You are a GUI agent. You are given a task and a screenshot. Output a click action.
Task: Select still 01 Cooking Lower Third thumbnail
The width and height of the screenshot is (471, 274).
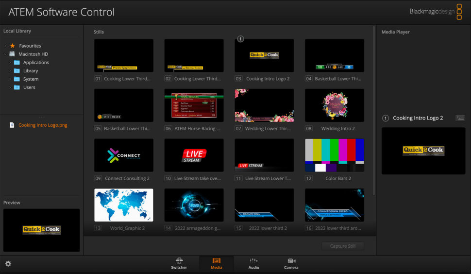coord(124,55)
